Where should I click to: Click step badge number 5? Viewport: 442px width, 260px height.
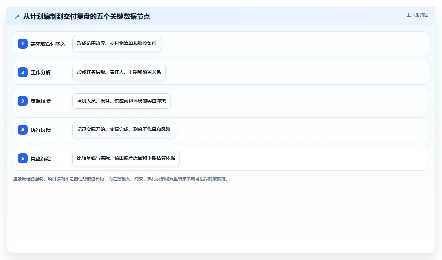23,158
